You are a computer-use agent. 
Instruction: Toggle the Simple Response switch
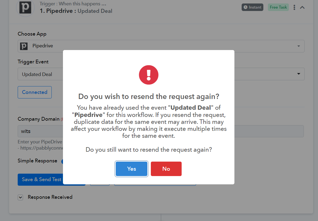click(62, 161)
